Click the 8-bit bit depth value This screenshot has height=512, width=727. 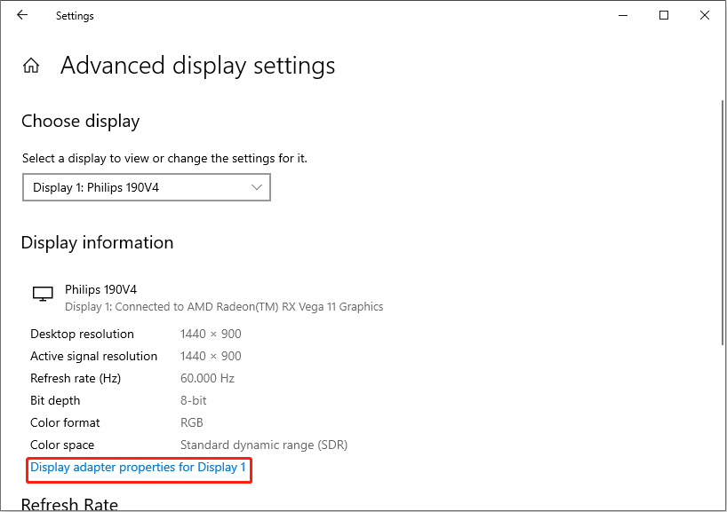[x=194, y=400]
